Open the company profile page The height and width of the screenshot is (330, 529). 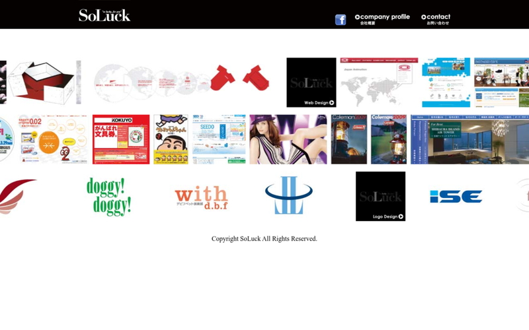point(382,19)
